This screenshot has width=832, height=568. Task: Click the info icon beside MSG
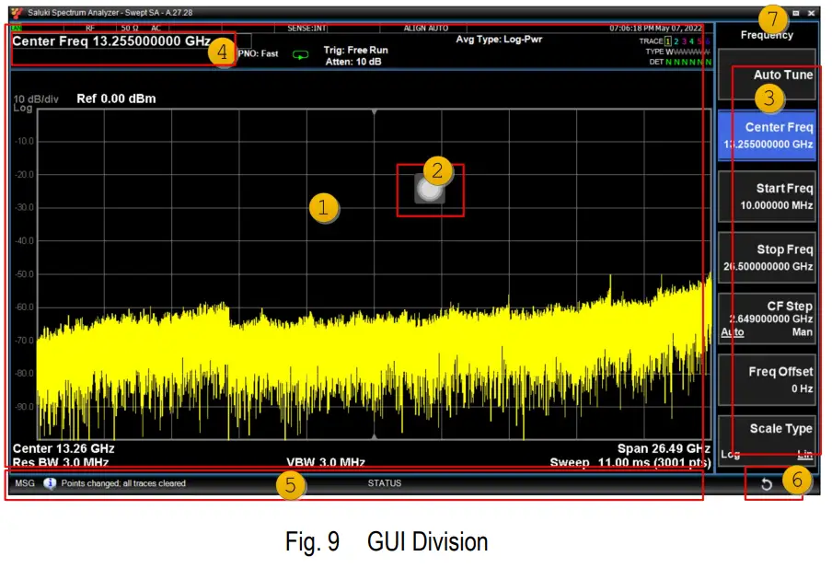point(50,483)
